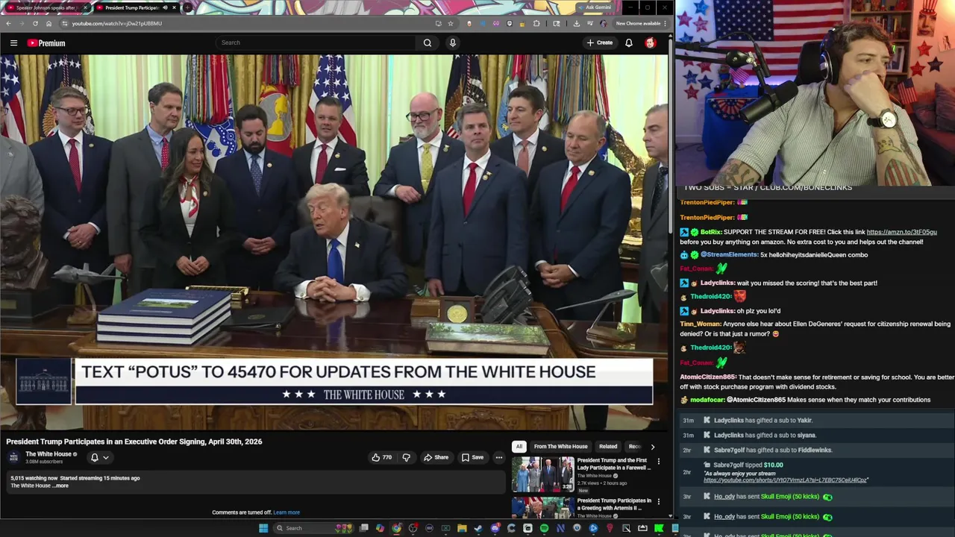Open the Chrome extensions puzzle icon
This screenshot has width=955, height=537.
coord(536,23)
